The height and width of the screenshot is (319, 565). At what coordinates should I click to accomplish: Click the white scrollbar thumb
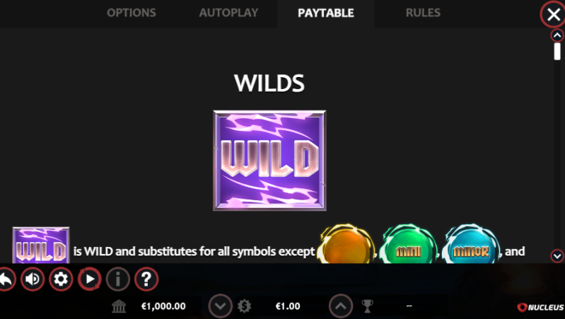click(557, 51)
